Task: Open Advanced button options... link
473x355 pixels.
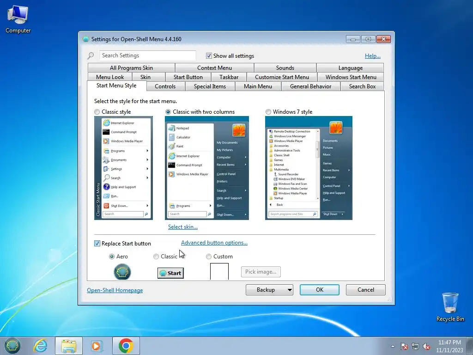Action: pyautogui.click(x=214, y=243)
